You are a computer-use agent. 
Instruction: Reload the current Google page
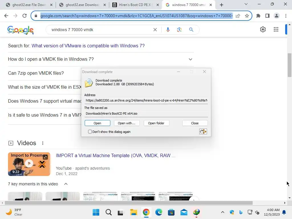pos(25,16)
